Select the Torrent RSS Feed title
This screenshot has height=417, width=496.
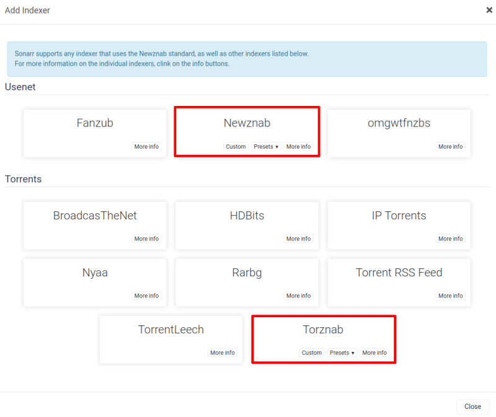click(x=399, y=273)
